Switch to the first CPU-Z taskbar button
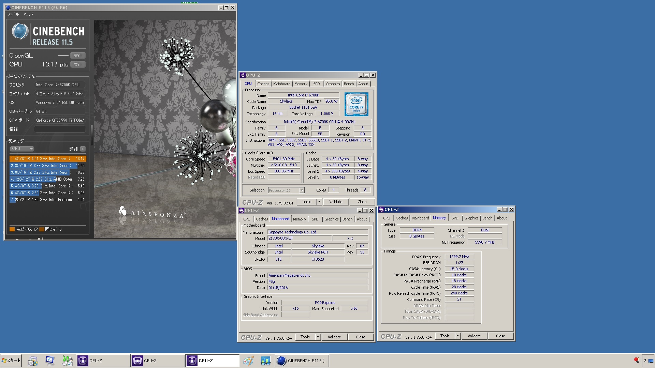Viewport: 655px width, 368px height. pos(103,361)
